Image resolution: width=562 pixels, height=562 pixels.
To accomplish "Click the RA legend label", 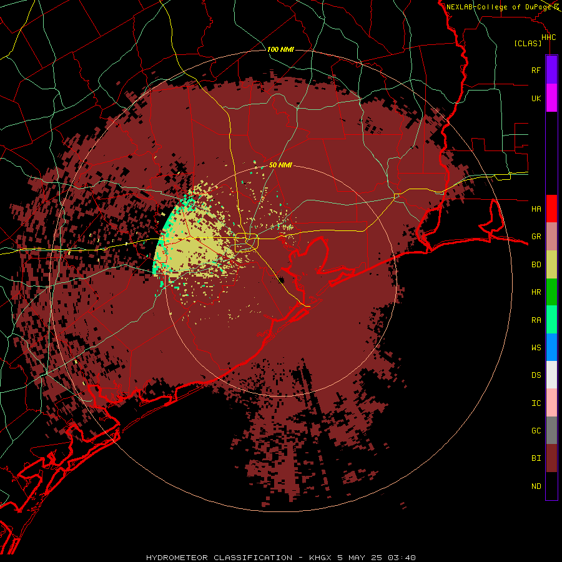I will pos(536,320).
